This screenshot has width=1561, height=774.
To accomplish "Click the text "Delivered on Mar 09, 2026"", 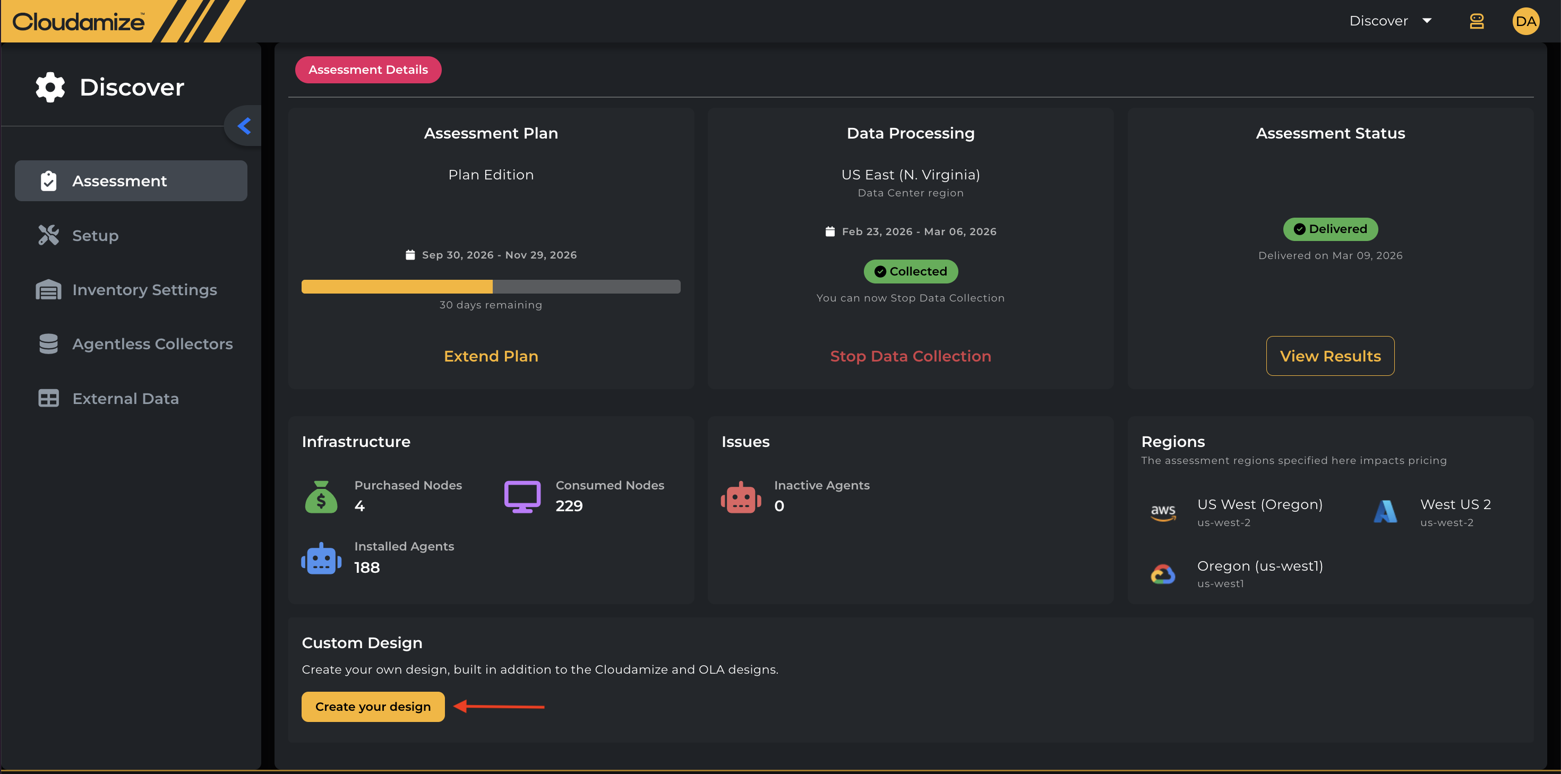I will pyautogui.click(x=1330, y=256).
